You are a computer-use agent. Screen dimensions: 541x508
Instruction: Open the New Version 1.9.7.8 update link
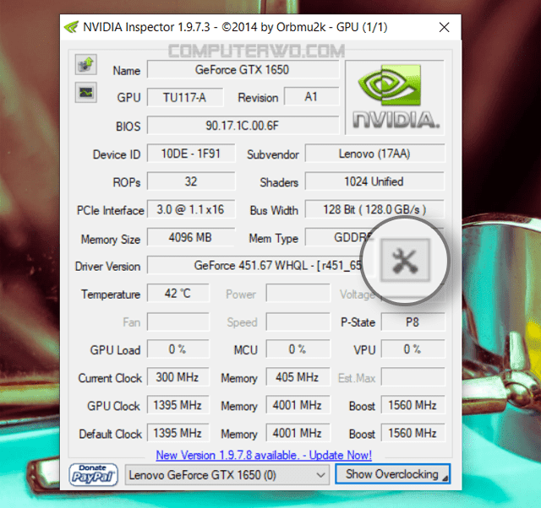click(264, 456)
